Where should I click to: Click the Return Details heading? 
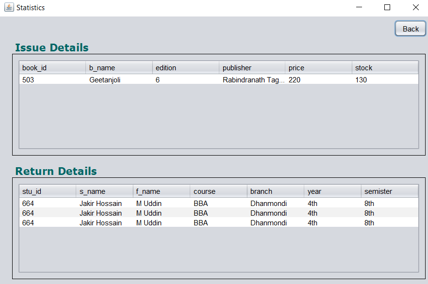click(57, 171)
